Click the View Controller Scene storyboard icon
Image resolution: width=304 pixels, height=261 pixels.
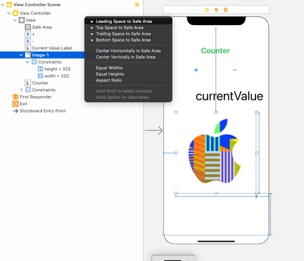coord(9,5)
